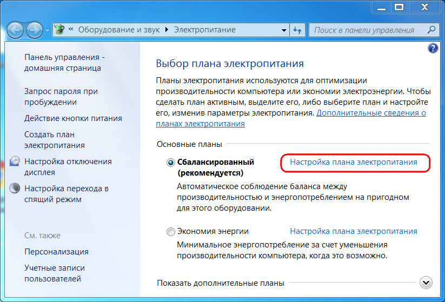This screenshot has width=445, height=302.
Task: Click 'Показать дополнительные планы' label
Action: (x=221, y=283)
